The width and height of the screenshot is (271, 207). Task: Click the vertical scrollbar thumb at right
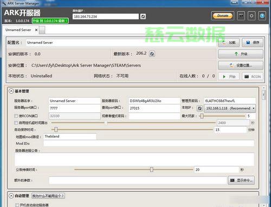(x=263, y=94)
